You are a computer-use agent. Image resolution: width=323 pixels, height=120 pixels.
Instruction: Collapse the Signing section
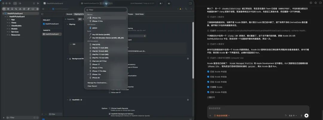point(67,24)
